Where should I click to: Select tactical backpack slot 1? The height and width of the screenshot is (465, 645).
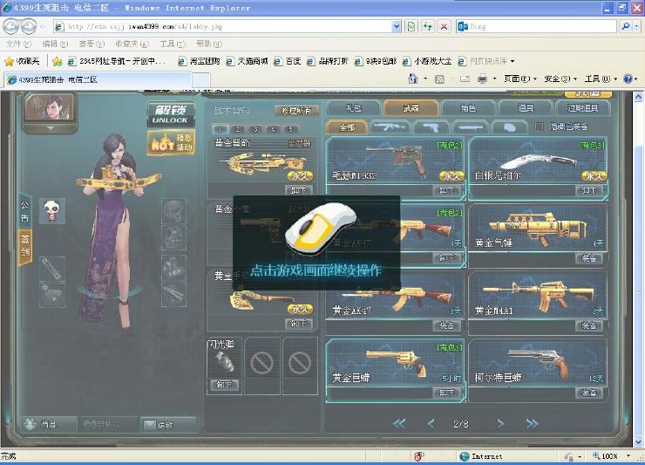pos(220,129)
